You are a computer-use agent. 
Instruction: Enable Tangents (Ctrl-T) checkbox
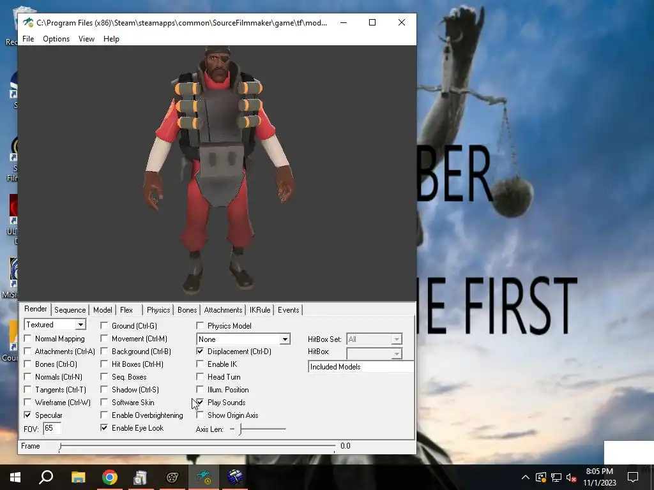27,390
